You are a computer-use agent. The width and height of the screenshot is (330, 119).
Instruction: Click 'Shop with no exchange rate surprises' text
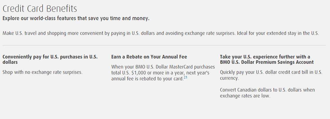[43, 72]
